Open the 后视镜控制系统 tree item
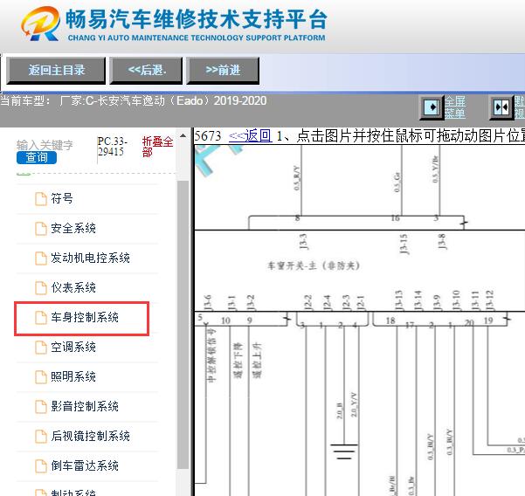This screenshot has width=525, height=496. point(90,436)
